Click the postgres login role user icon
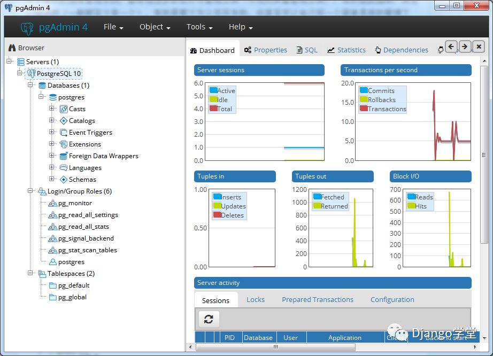The height and width of the screenshot is (356, 493). tap(53, 262)
